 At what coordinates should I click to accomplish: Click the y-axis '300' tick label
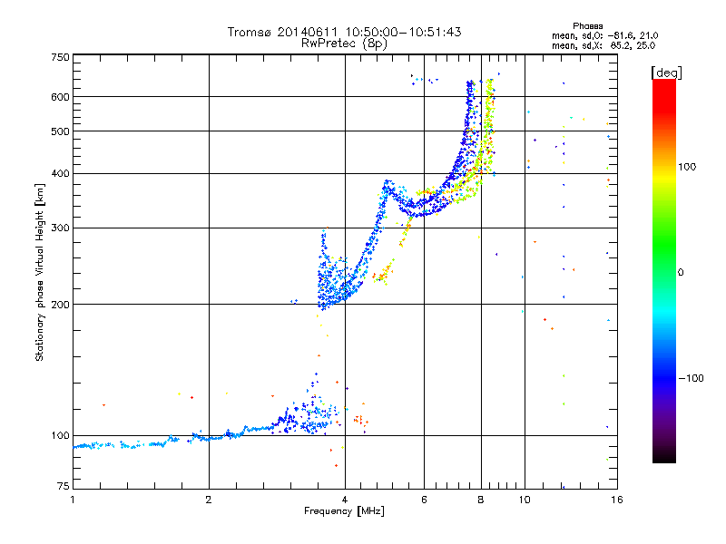60,228
